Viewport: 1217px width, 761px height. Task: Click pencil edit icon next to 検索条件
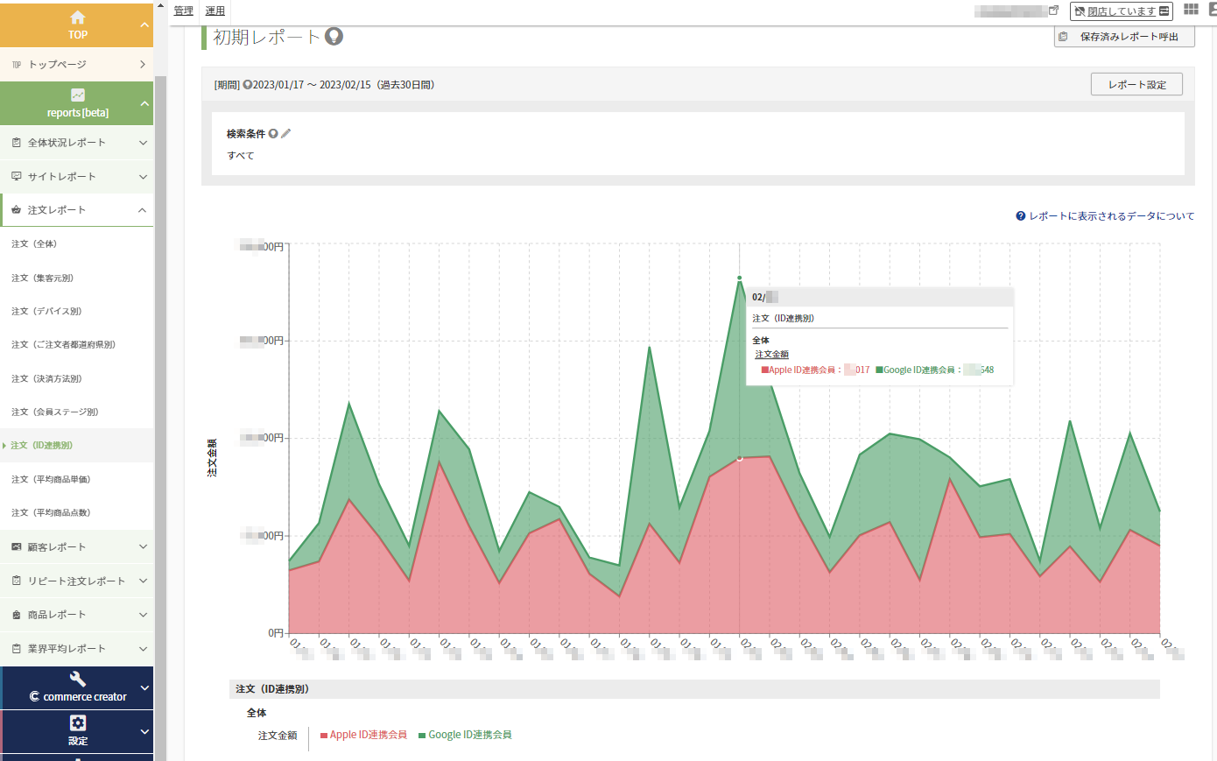285,134
